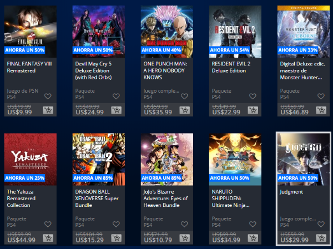Image resolution: width=333 pixels, height=249 pixels.
Task: Add Yakuza Remastered Collection to cart
Action: (48, 238)
